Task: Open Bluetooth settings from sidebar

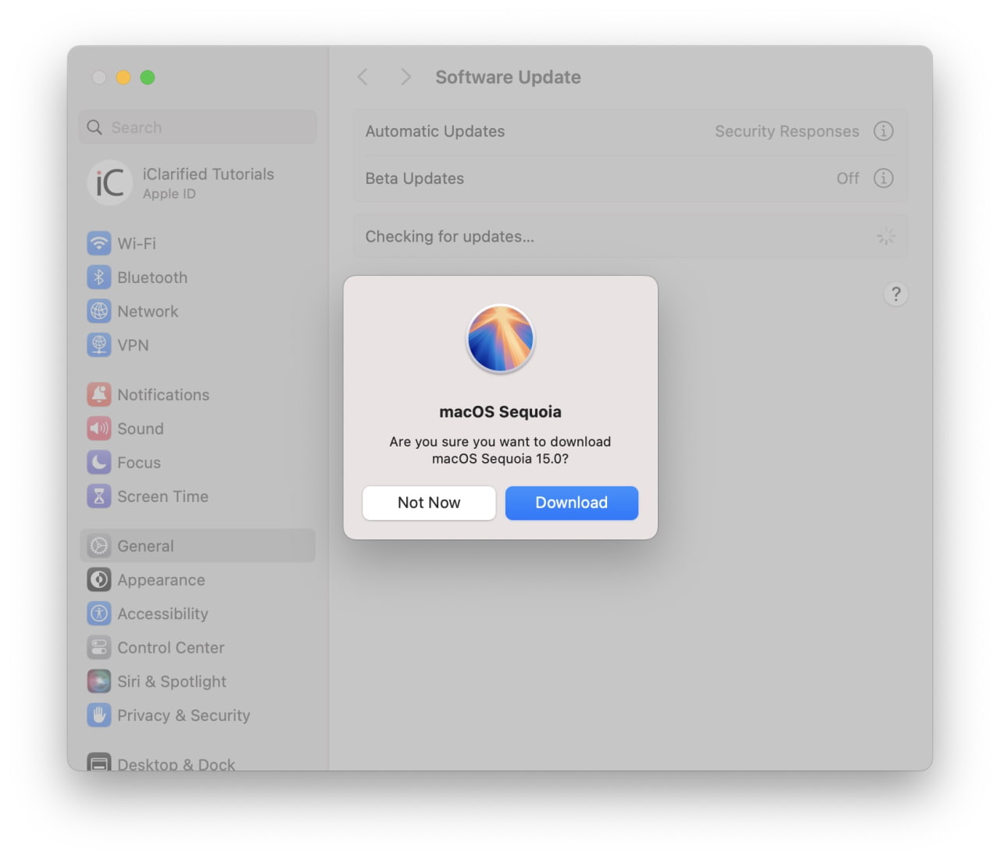Action: click(99, 278)
